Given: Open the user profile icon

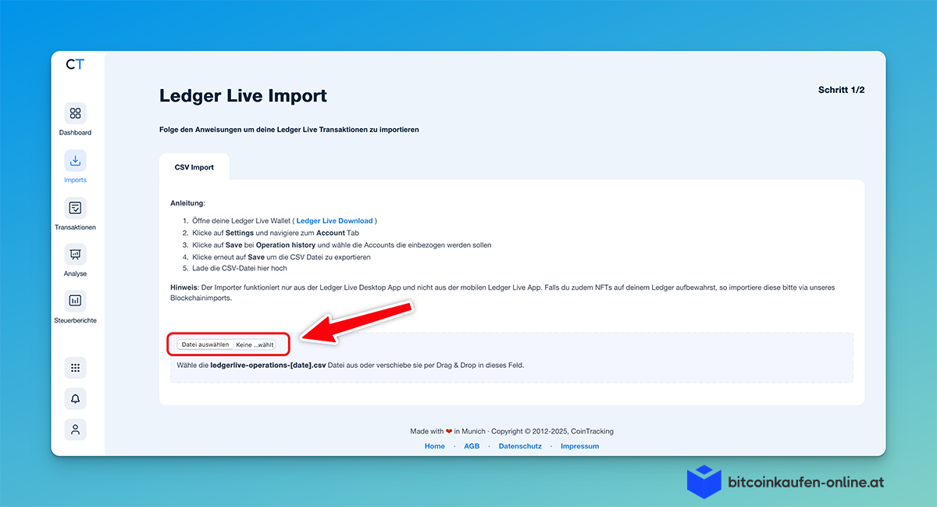Looking at the screenshot, I should click(75, 430).
